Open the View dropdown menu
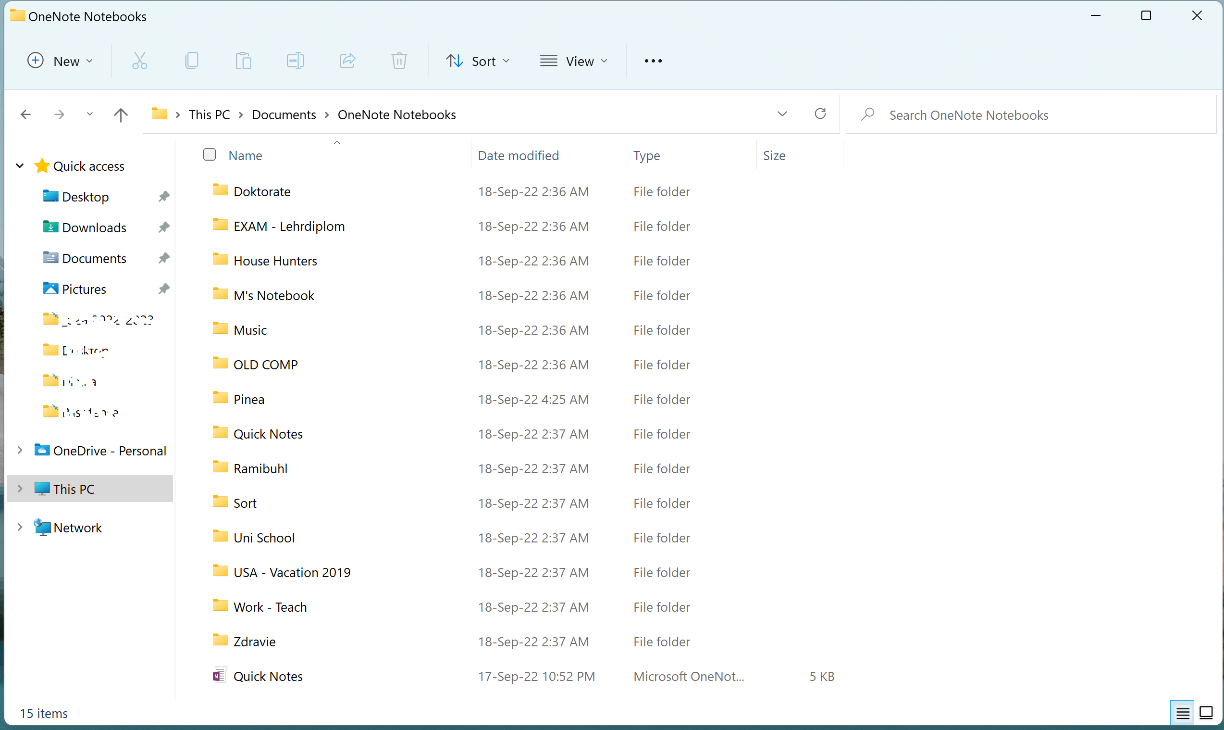 pyautogui.click(x=574, y=61)
